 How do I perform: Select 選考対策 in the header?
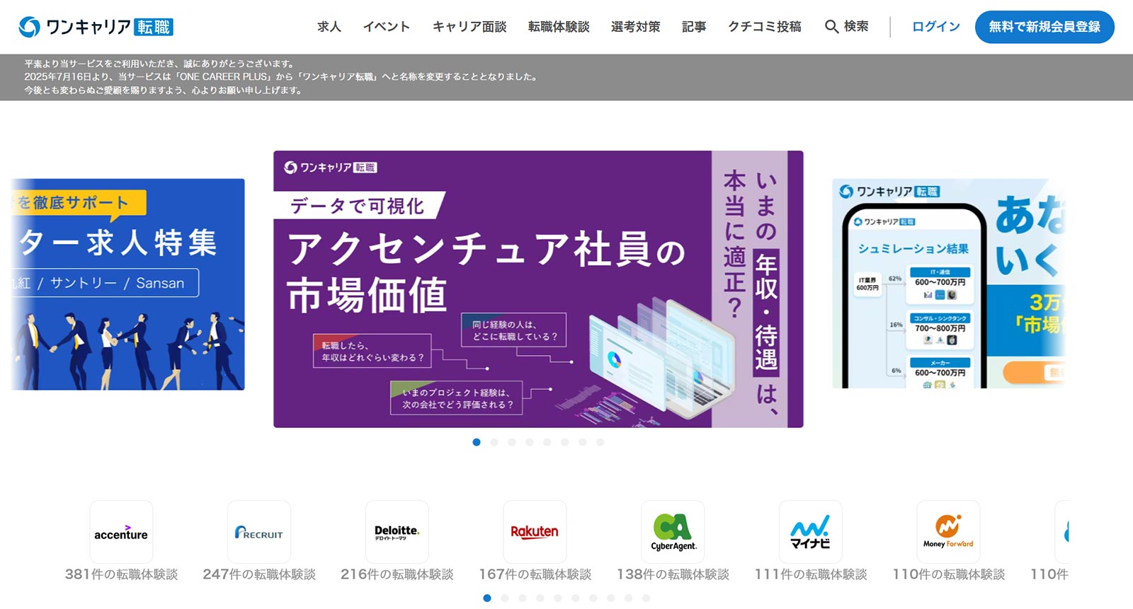click(x=635, y=27)
